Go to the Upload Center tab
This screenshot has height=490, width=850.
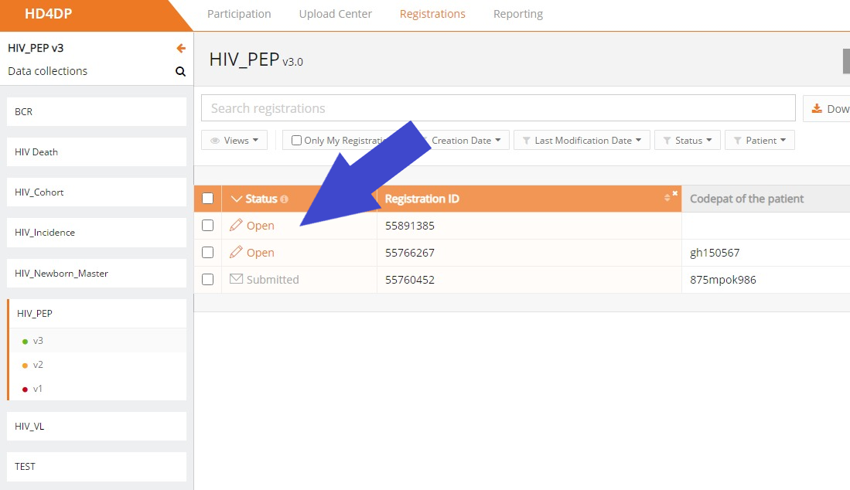pos(335,14)
